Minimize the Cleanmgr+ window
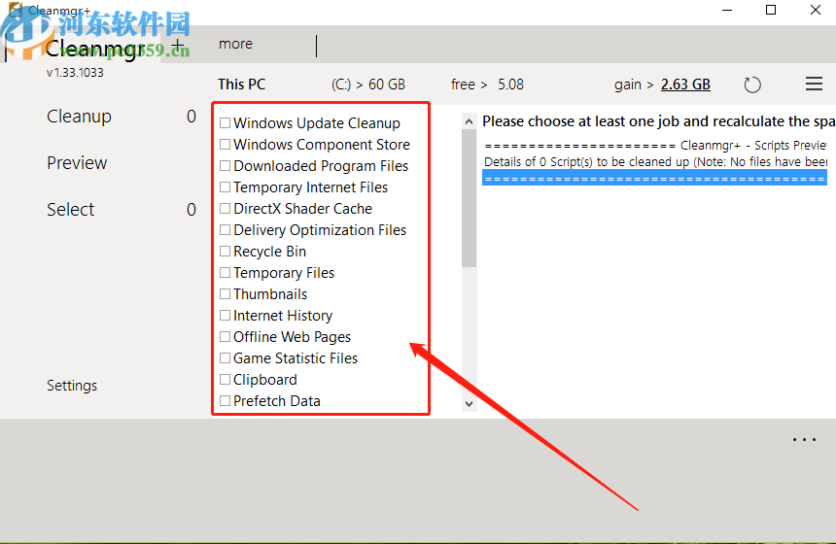 click(727, 10)
